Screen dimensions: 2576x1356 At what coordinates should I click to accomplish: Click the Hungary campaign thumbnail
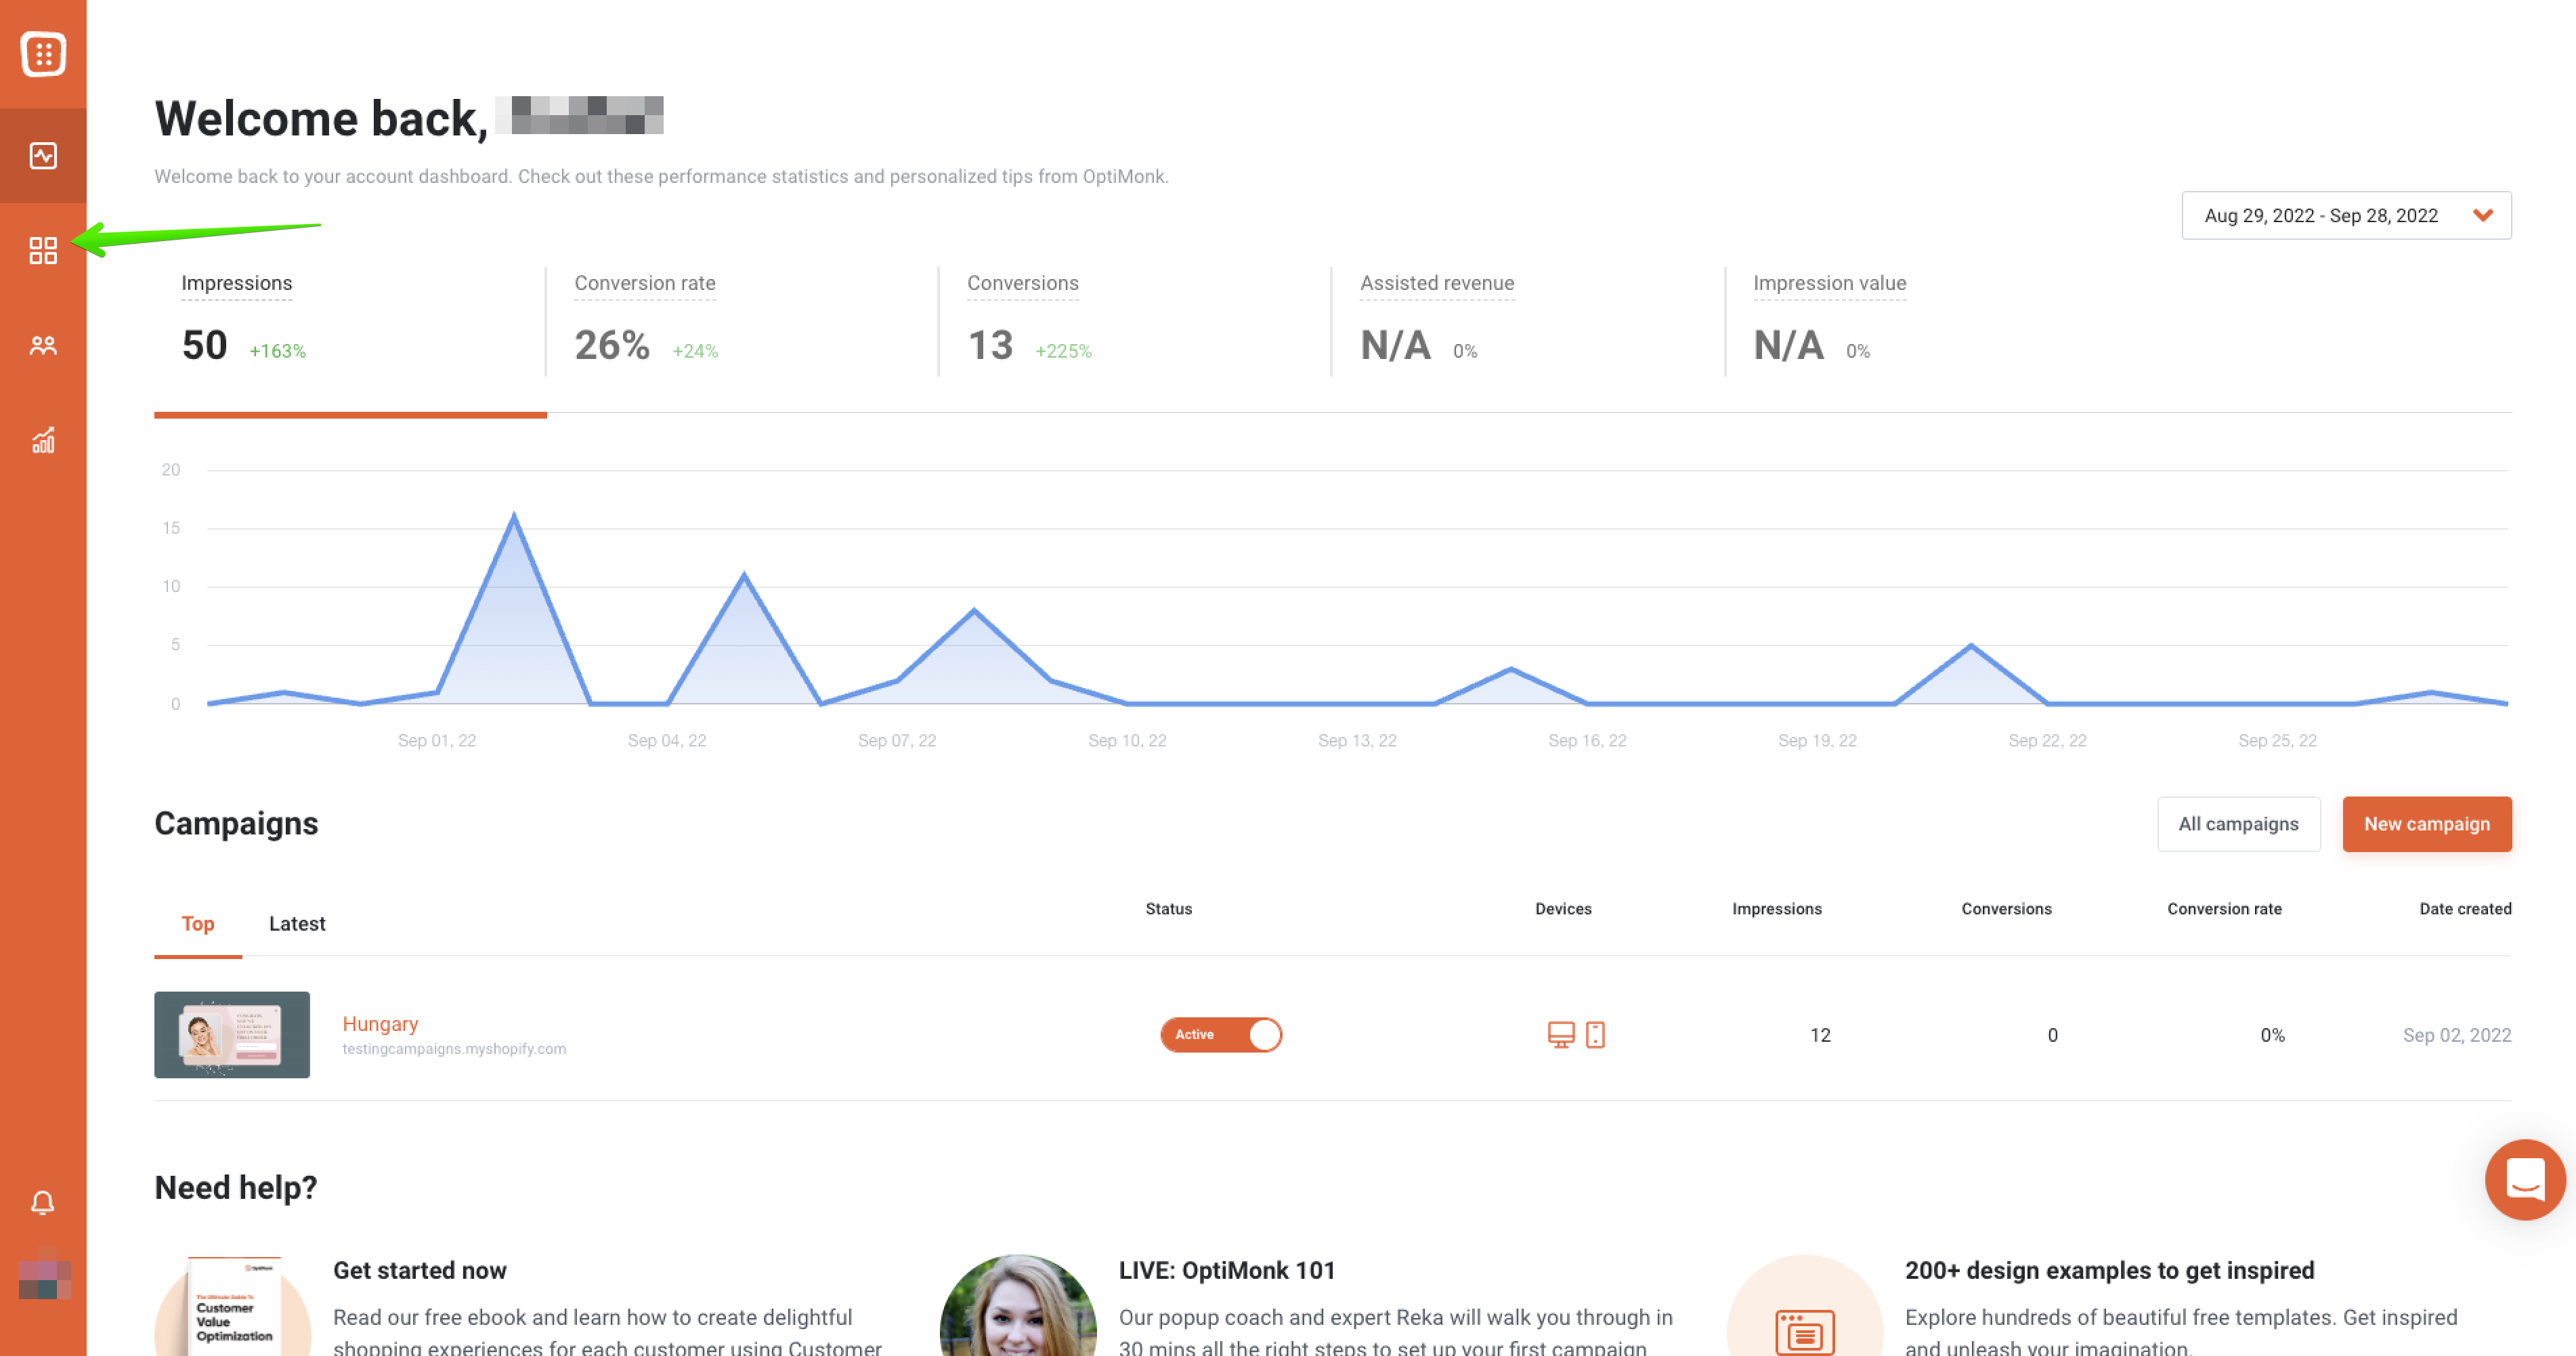[x=232, y=1034]
